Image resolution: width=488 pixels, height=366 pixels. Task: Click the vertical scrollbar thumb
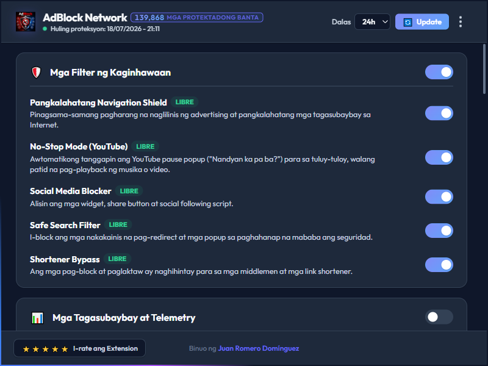click(484, 69)
